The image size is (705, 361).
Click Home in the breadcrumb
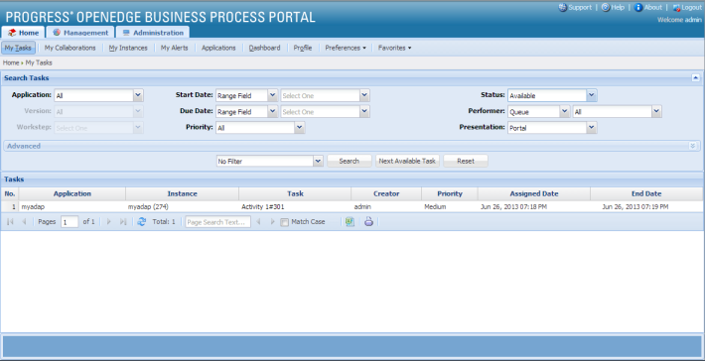click(11, 62)
